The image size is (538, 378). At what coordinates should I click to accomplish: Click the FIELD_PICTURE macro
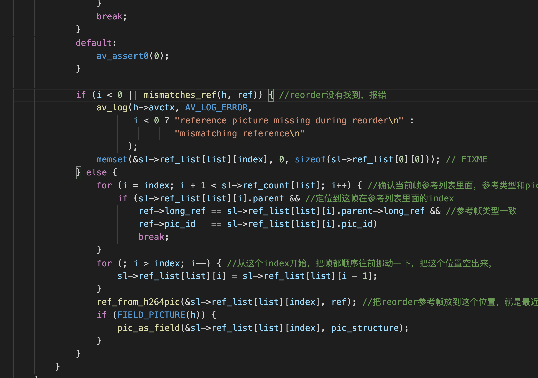point(151,315)
